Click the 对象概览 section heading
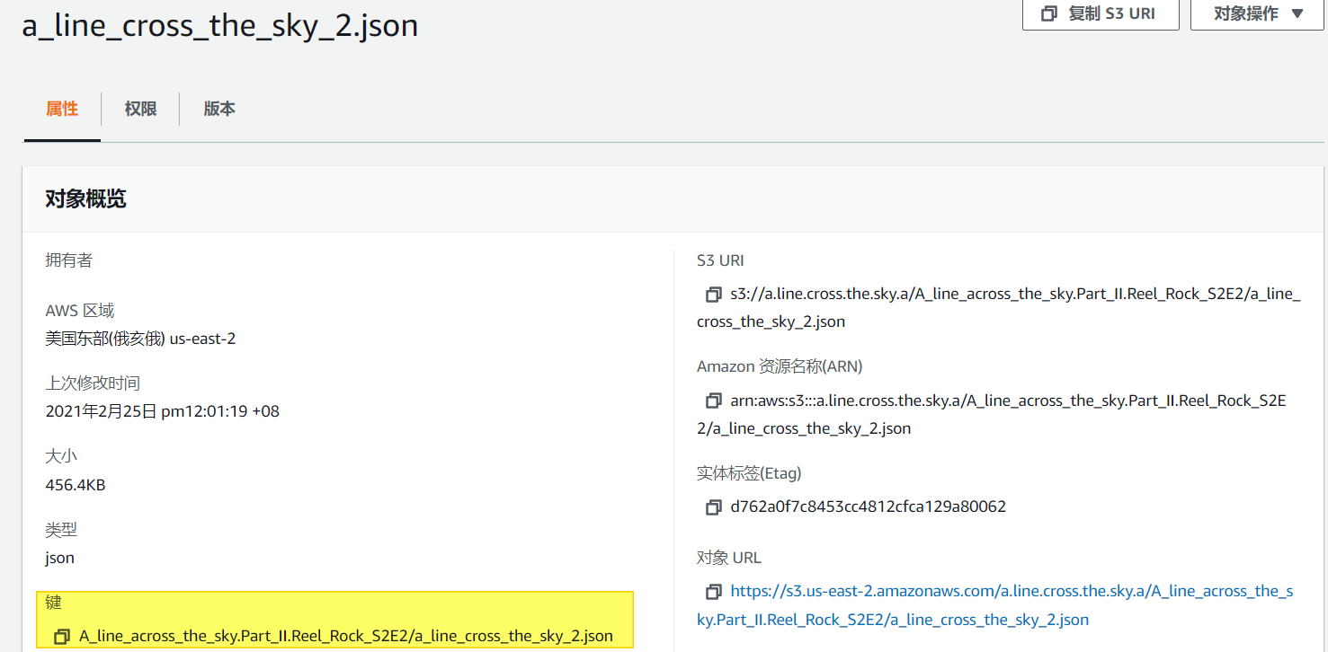1328x652 pixels. coord(85,199)
